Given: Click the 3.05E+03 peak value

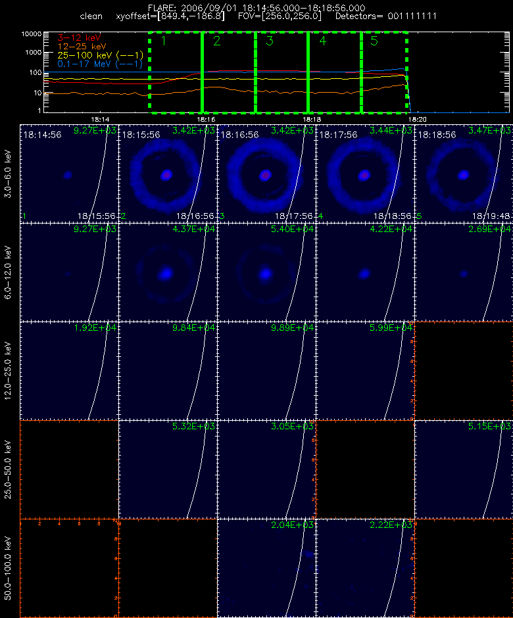Looking at the screenshot, I should [x=292, y=426].
